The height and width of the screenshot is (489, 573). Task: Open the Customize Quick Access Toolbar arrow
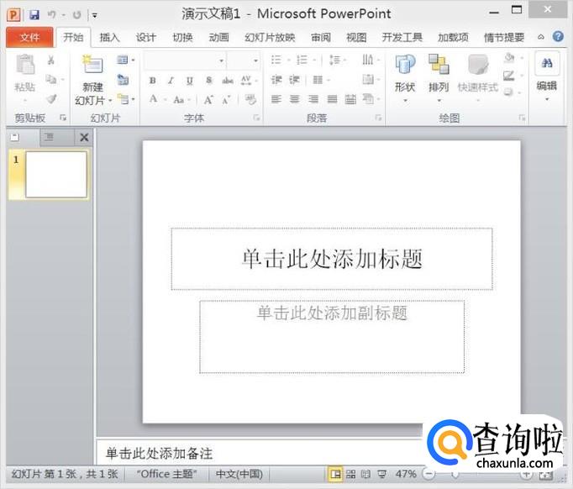tap(95, 15)
